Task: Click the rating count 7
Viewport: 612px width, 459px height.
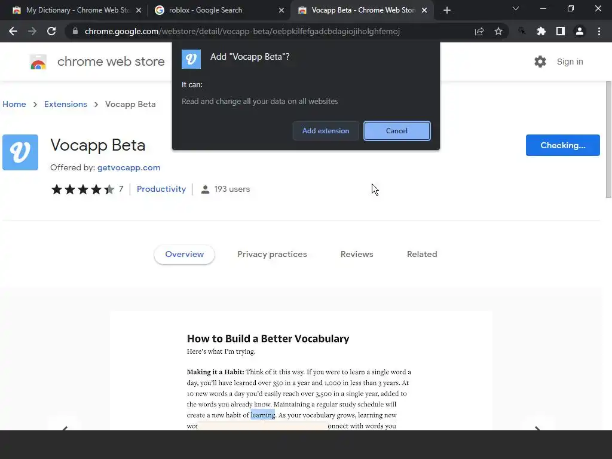Action: [121, 189]
